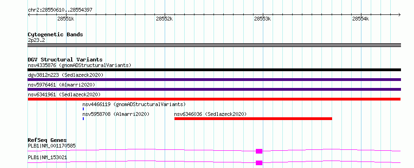Open the nsv5976461 (Almarri2020) label

pyautogui.click(x=61, y=85)
